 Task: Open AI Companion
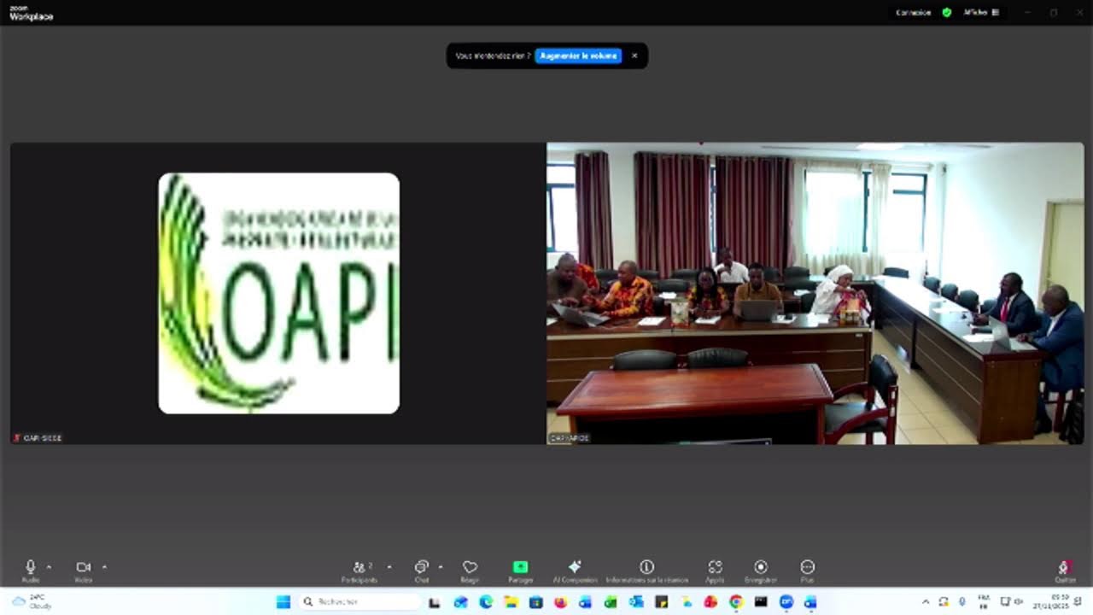(x=575, y=571)
